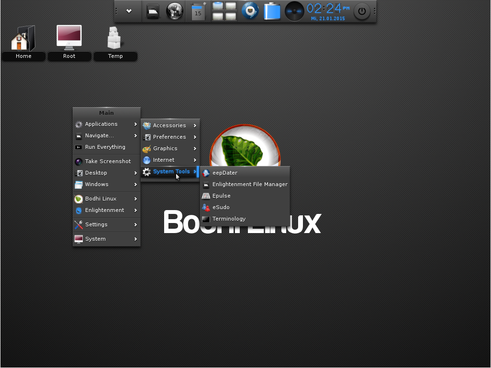Switch to the top-right virtual desktop in pager
The width and height of the screenshot is (491, 368).
(x=231, y=6)
